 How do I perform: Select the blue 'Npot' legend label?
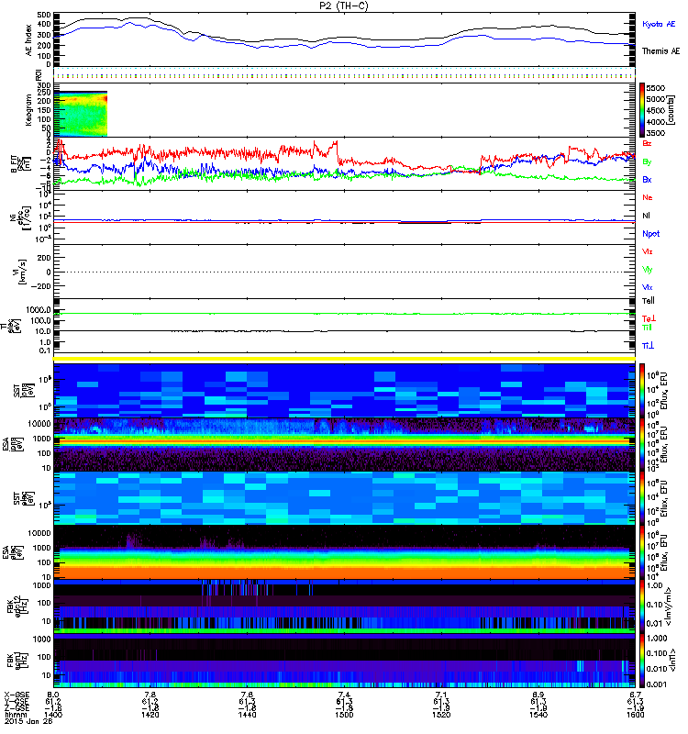tap(651, 234)
